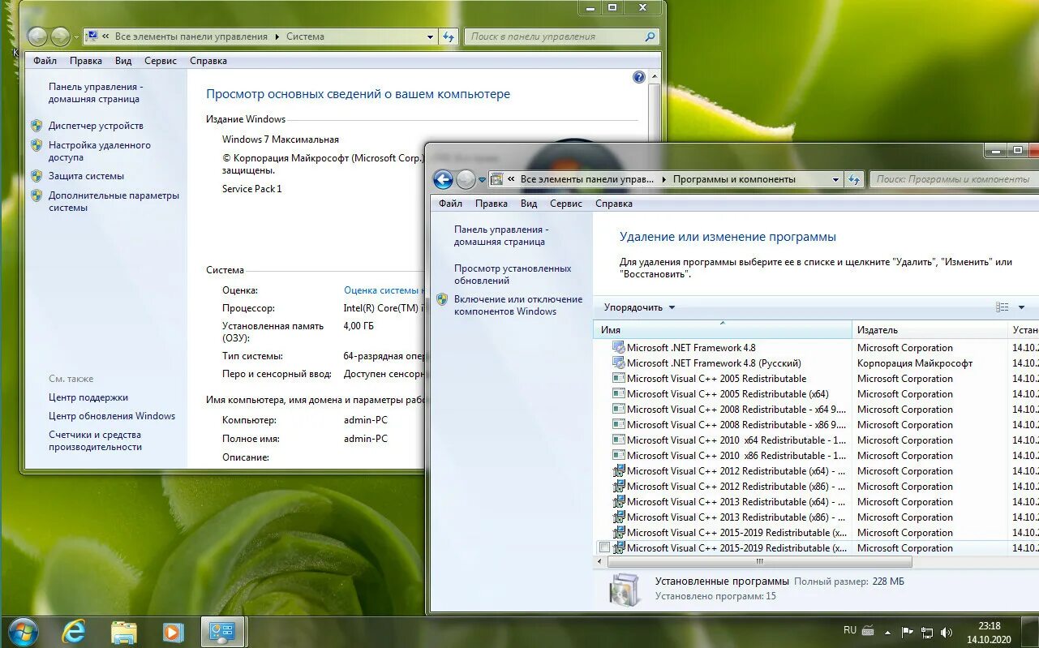This screenshot has width=1039, height=648.
Task: Activate the Control Panel taskbar button
Action: 222,632
